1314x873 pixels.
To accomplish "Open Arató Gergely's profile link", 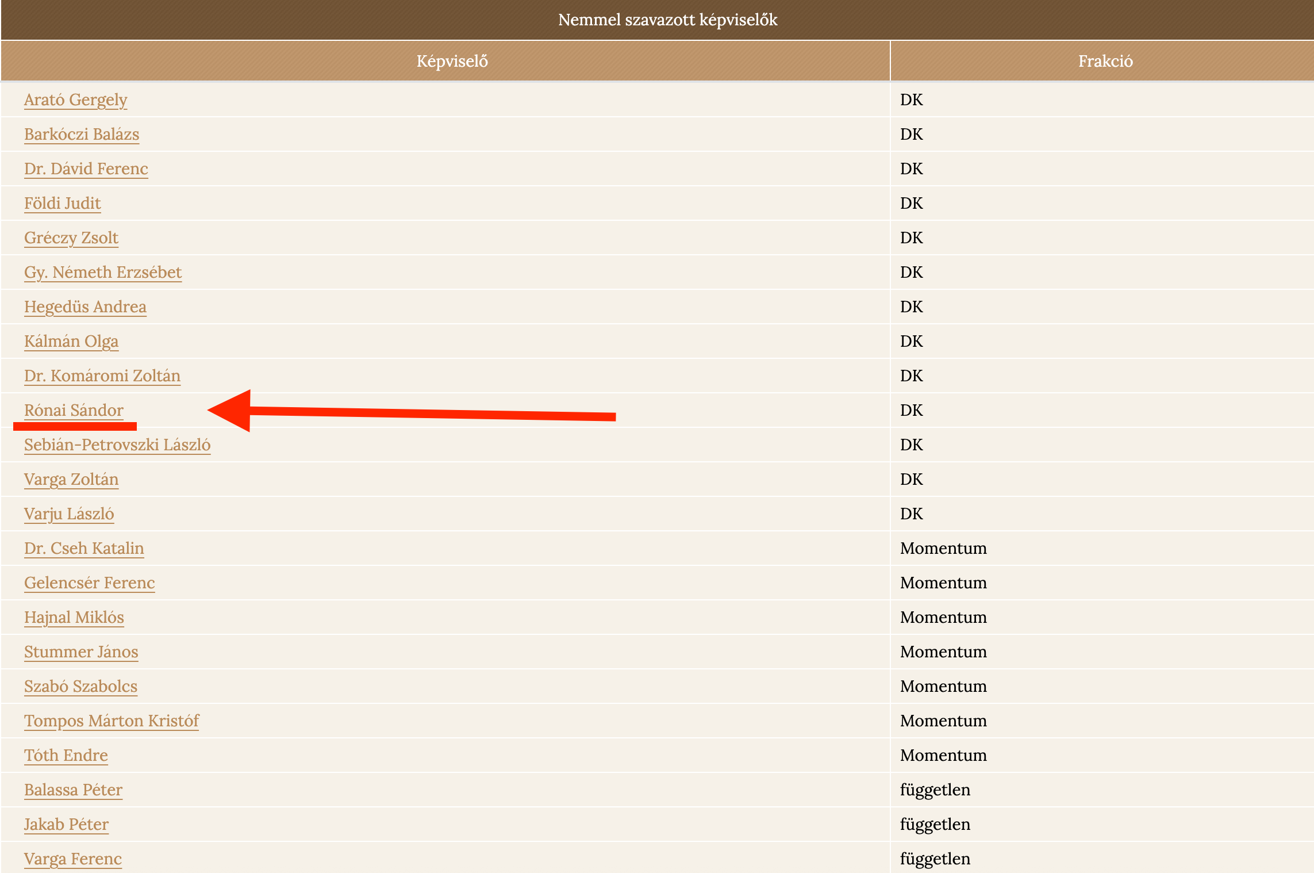I will pyautogui.click(x=75, y=100).
